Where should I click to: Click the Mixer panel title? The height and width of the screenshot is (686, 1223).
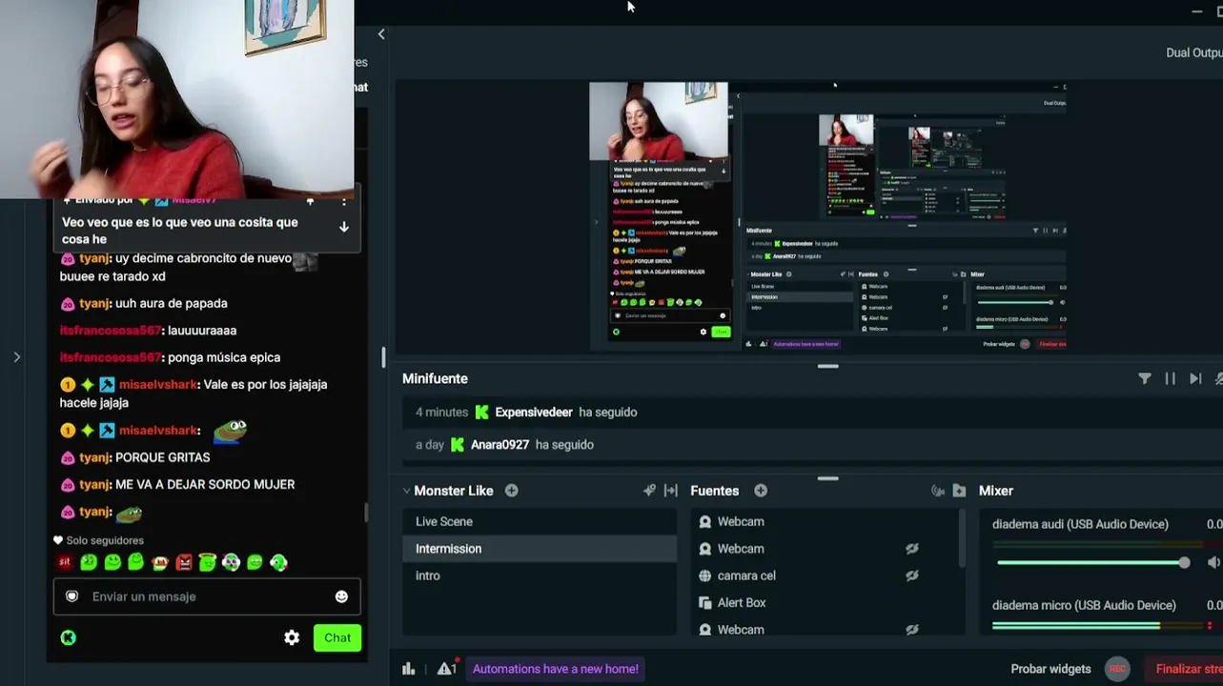pyautogui.click(x=995, y=491)
